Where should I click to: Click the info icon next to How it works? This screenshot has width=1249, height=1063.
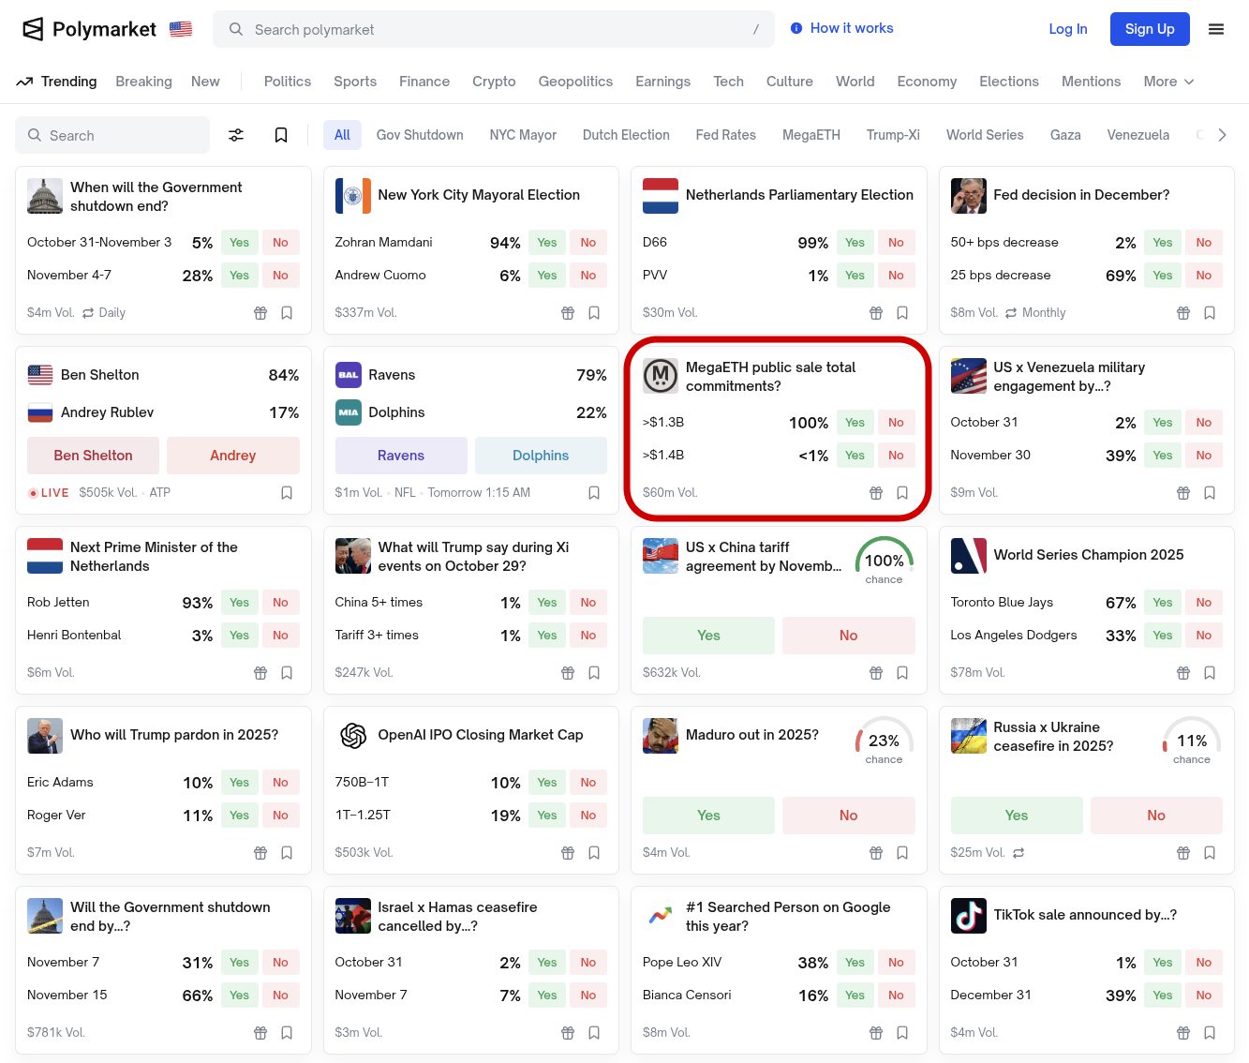click(x=796, y=28)
